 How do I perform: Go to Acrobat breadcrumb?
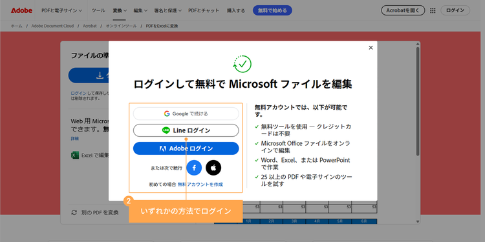point(90,26)
